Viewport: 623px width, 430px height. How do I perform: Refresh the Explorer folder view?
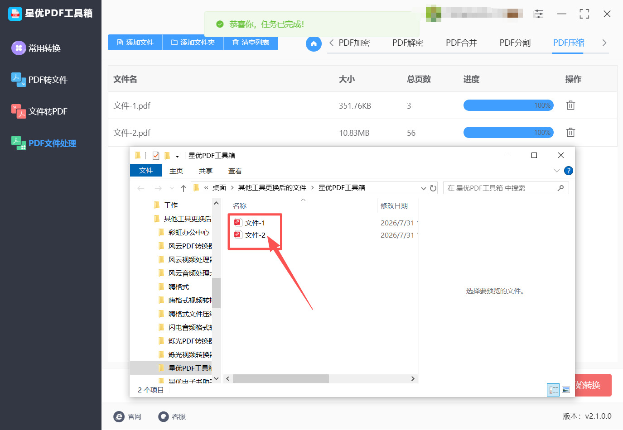point(433,188)
